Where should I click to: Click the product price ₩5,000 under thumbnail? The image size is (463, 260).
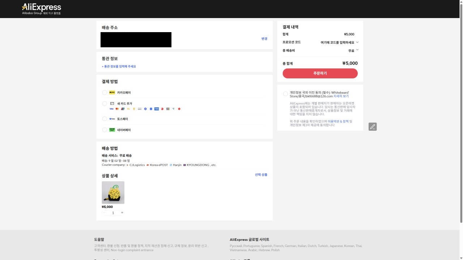point(107,207)
